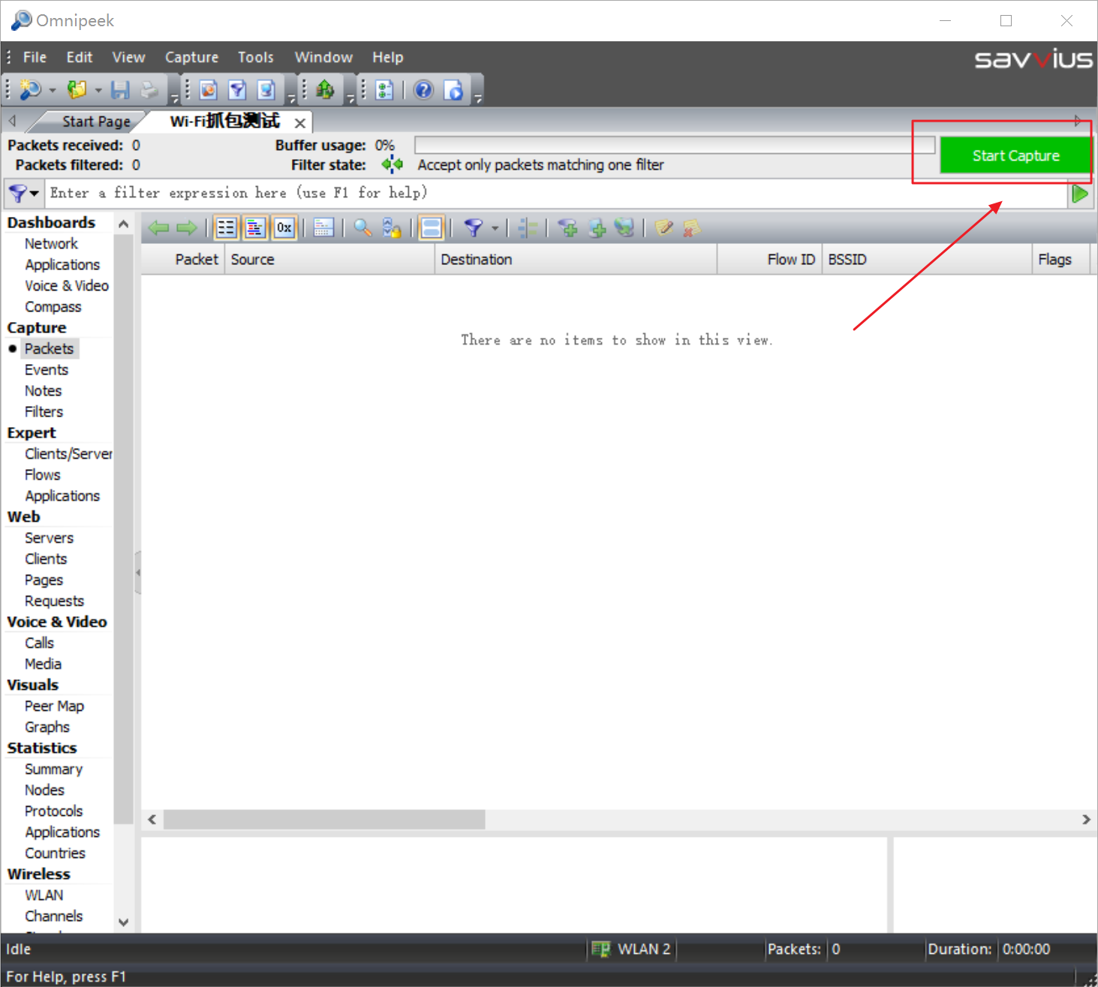
Task: Click the find magnifying glass icon
Action: pos(363,228)
